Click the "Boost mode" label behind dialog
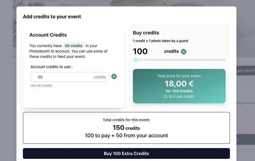This screenshot has height=161, width=255. [245, 103]
